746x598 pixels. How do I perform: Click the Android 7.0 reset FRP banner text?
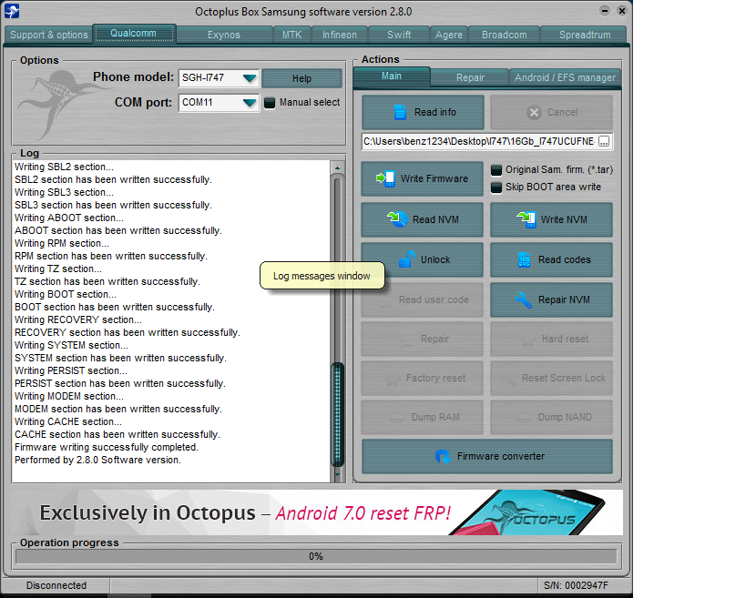pos(363,513)
